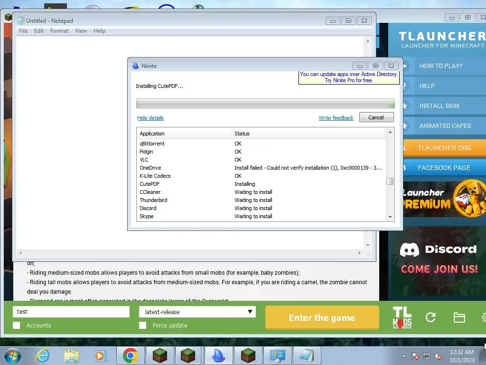Select the K-Lite Codecs row
Screen dimensions: 486x365
[x=262, y=176]
